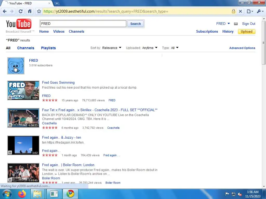Click the YouTube - FRED browser tab
This screenshot has width=266, height=199.
click(x=27, y=3)
